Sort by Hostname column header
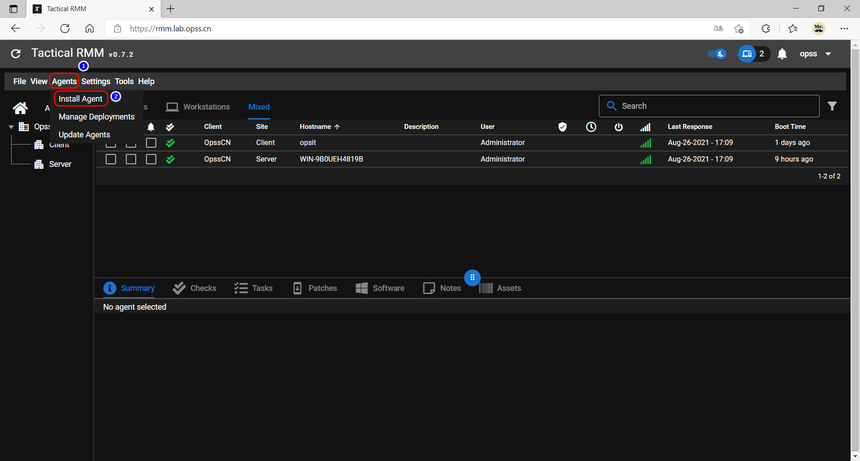The height and width of the screenshot is (461, 860). tap(320, 127)
